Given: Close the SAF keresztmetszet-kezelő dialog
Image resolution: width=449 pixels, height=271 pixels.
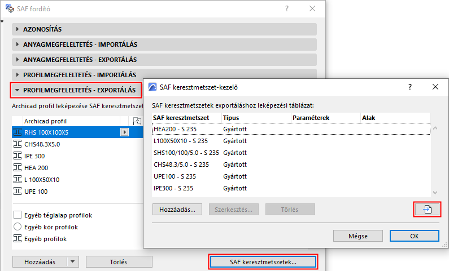Looking at the screenshot, I should (x=435, y=87).
